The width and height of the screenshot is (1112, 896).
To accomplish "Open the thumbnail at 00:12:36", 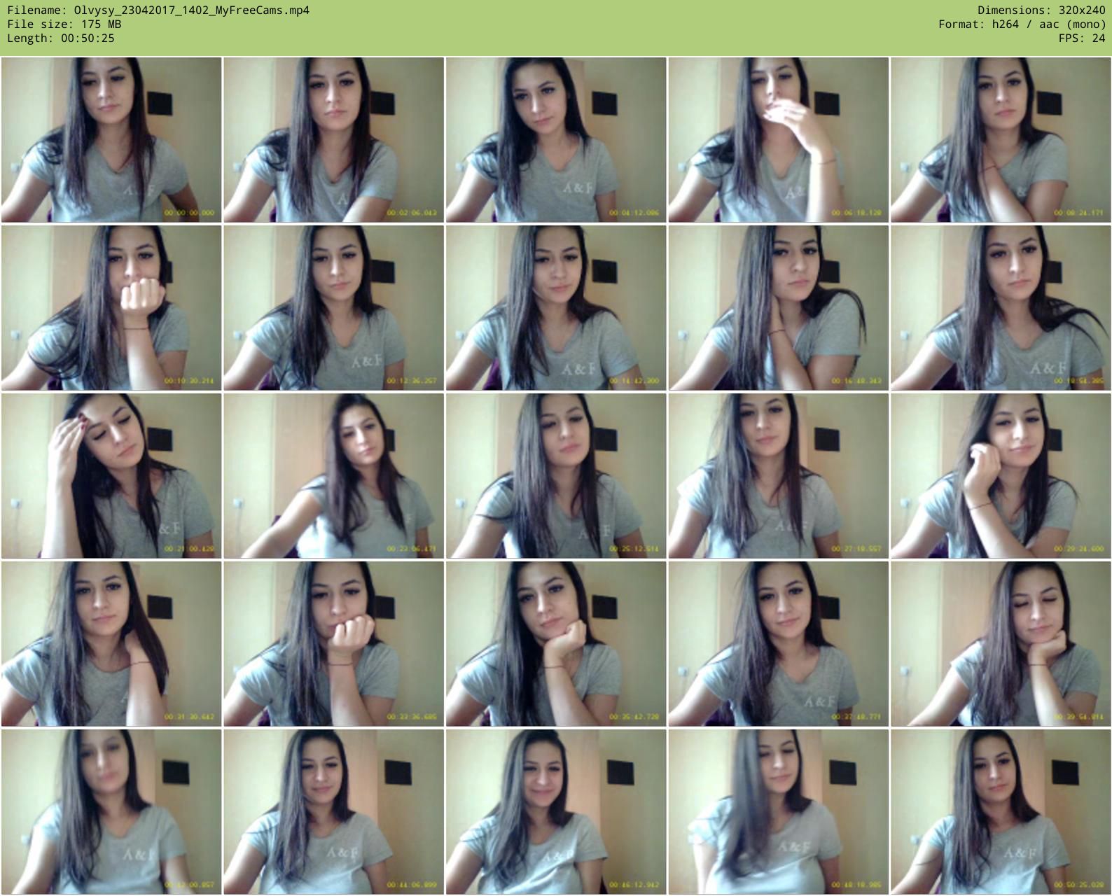I will coord(333,308).
